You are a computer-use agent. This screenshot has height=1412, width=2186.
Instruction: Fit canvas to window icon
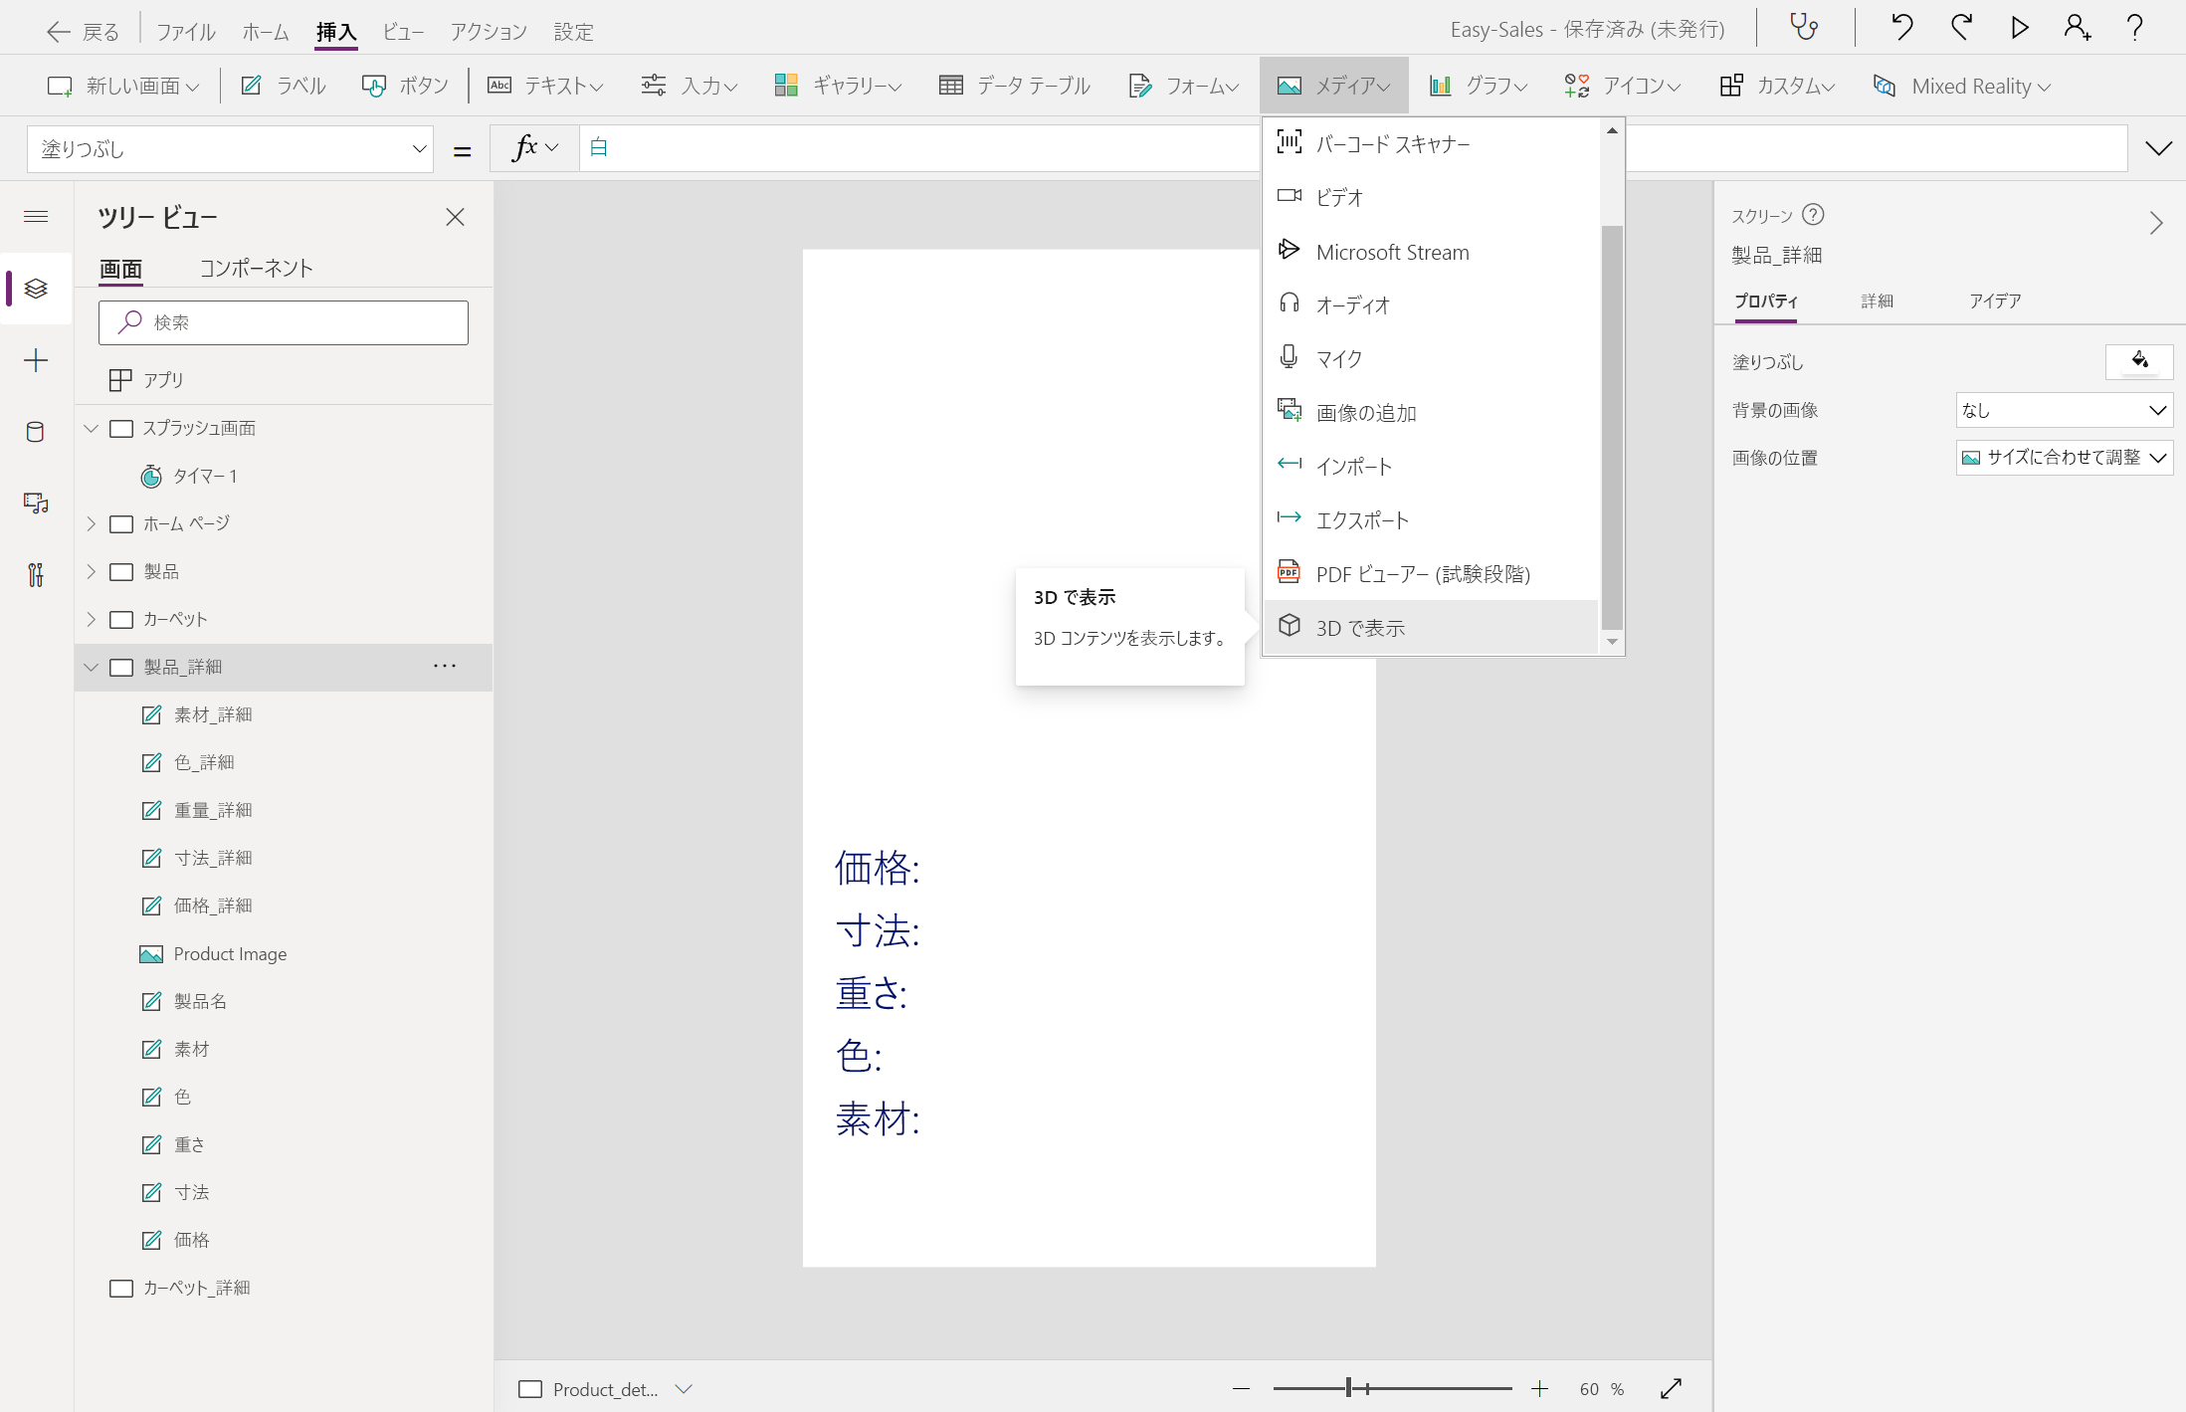(1671, 1388)
